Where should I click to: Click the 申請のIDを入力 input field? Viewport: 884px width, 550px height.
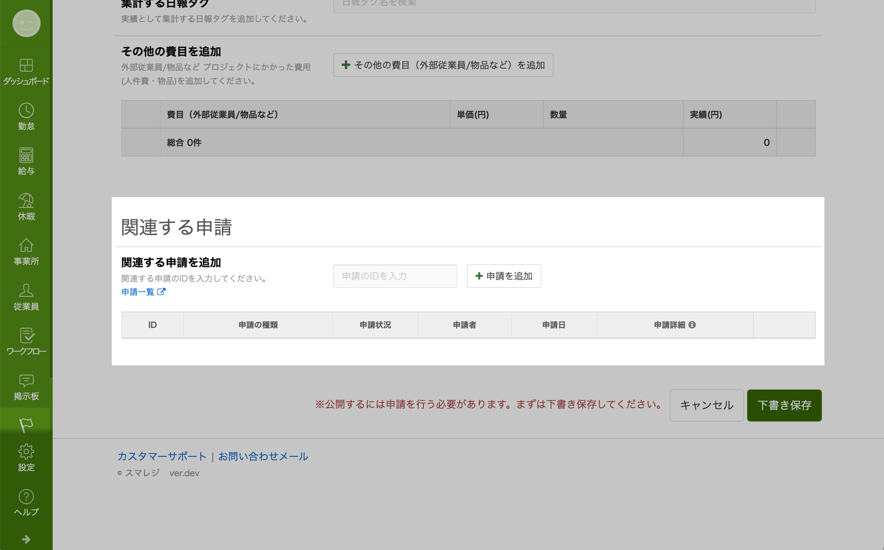coord(395,276)
